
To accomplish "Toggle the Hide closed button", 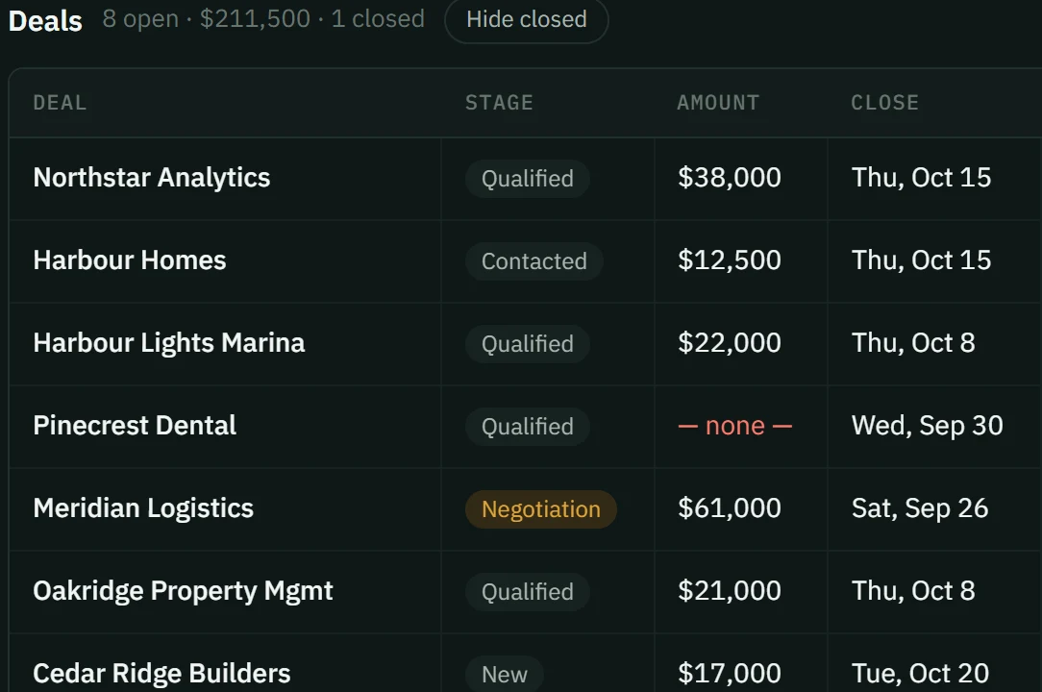I will pos(527,19).
